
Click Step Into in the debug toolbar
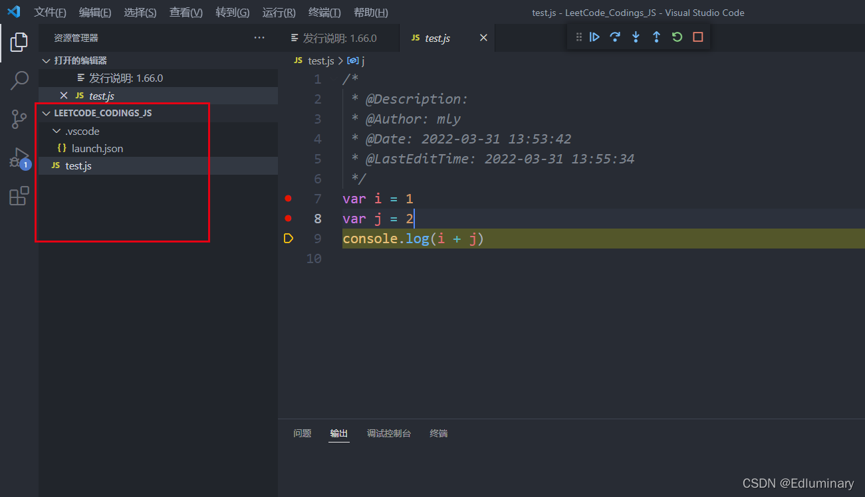(x=636, y=37)
